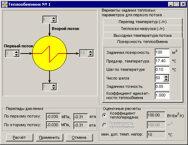Edit the Шаг по температуре field
This screenshot has width=188, height=145.
pos(162,69)
